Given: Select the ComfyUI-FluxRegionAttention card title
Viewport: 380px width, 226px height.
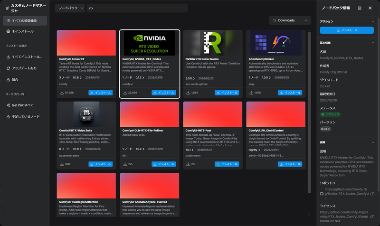Looking at the screenshot, I should click(79, 202).
